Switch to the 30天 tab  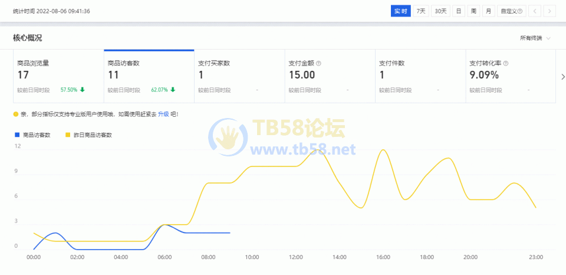(x=440, y=11)
